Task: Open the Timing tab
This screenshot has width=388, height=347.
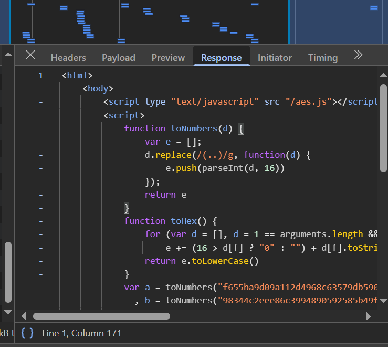Action: (323, 58)
